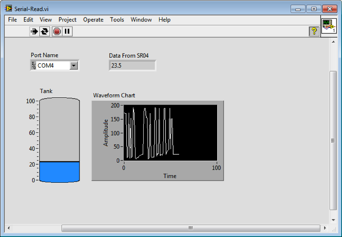Click the vertical scrollbar thumb
This screenshot has width=342, height=237.
pyautogui.click(x=333, y=140)
